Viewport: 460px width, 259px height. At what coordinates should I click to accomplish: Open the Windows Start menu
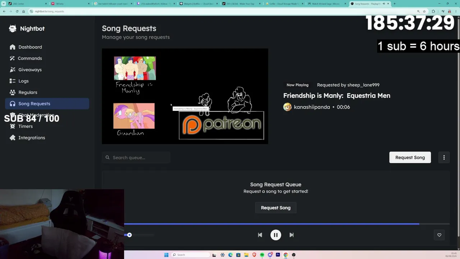click(x=166, y=255)
